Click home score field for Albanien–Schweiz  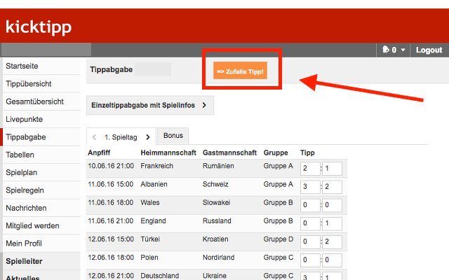pyautogui.click(x=310, y=187)
